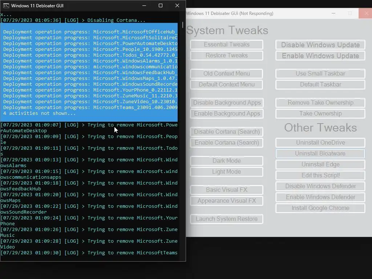Click Launch System Restore
The image size is (372, 279).
227,219
